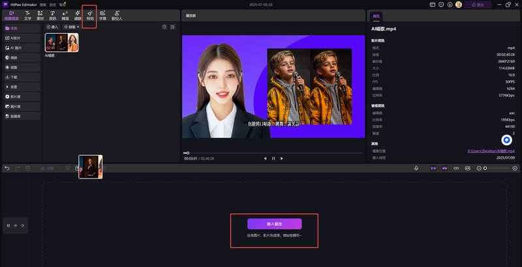Select the 資訊 (Info) tab in right panel
This screenshot has height=267, width=522.
tap(376, 16)
